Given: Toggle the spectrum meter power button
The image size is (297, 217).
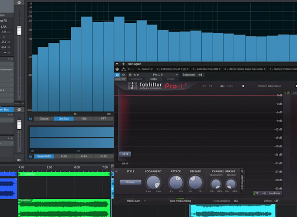Looking at the screenshot, I should coord(31,119).
